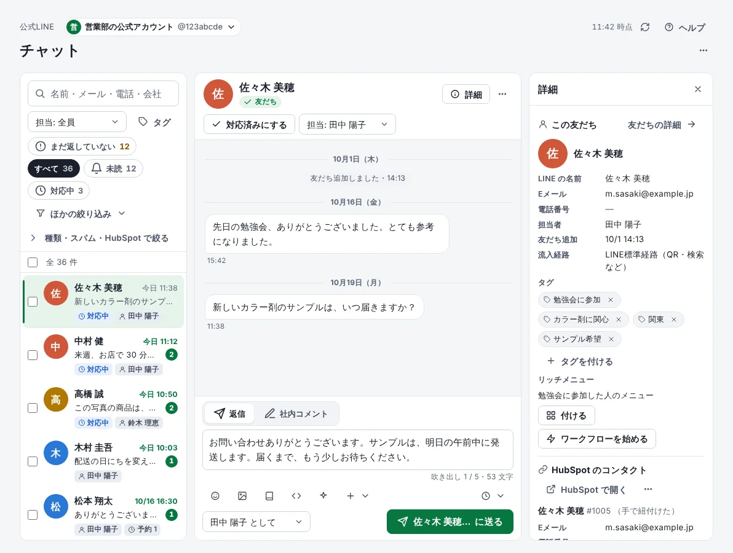Screen dimensions: 733x553
Task: Click 佐々木 美穂… に送る send button
Action: [450, 522]
